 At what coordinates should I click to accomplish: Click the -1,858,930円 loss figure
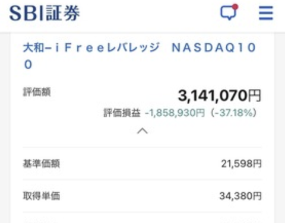(175, 113)
